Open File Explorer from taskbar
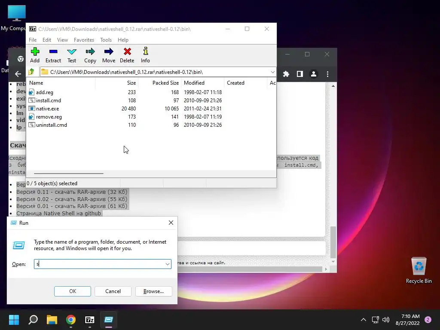 click(52, 320)
